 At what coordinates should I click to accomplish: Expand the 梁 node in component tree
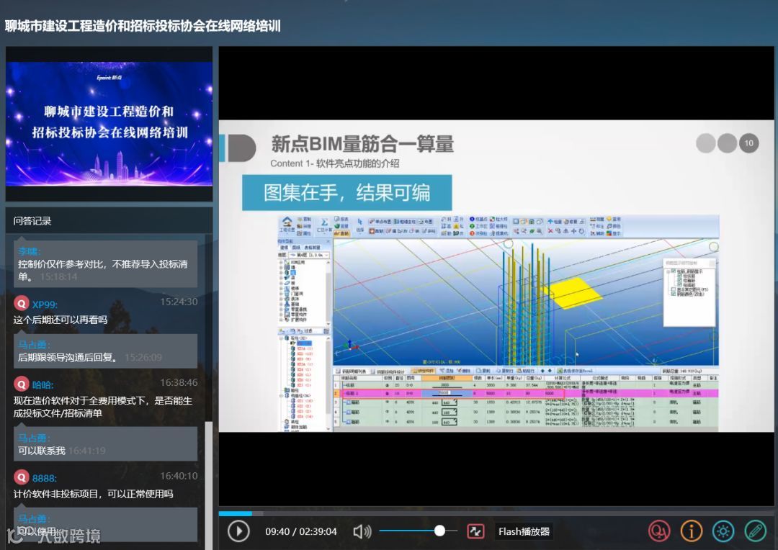pyautogui.click(x=281, y=278)
